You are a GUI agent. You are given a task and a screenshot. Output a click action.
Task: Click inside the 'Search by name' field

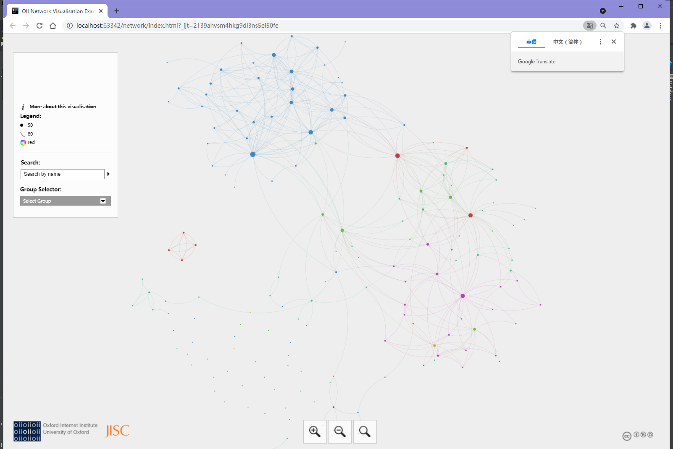pos(62,174)
